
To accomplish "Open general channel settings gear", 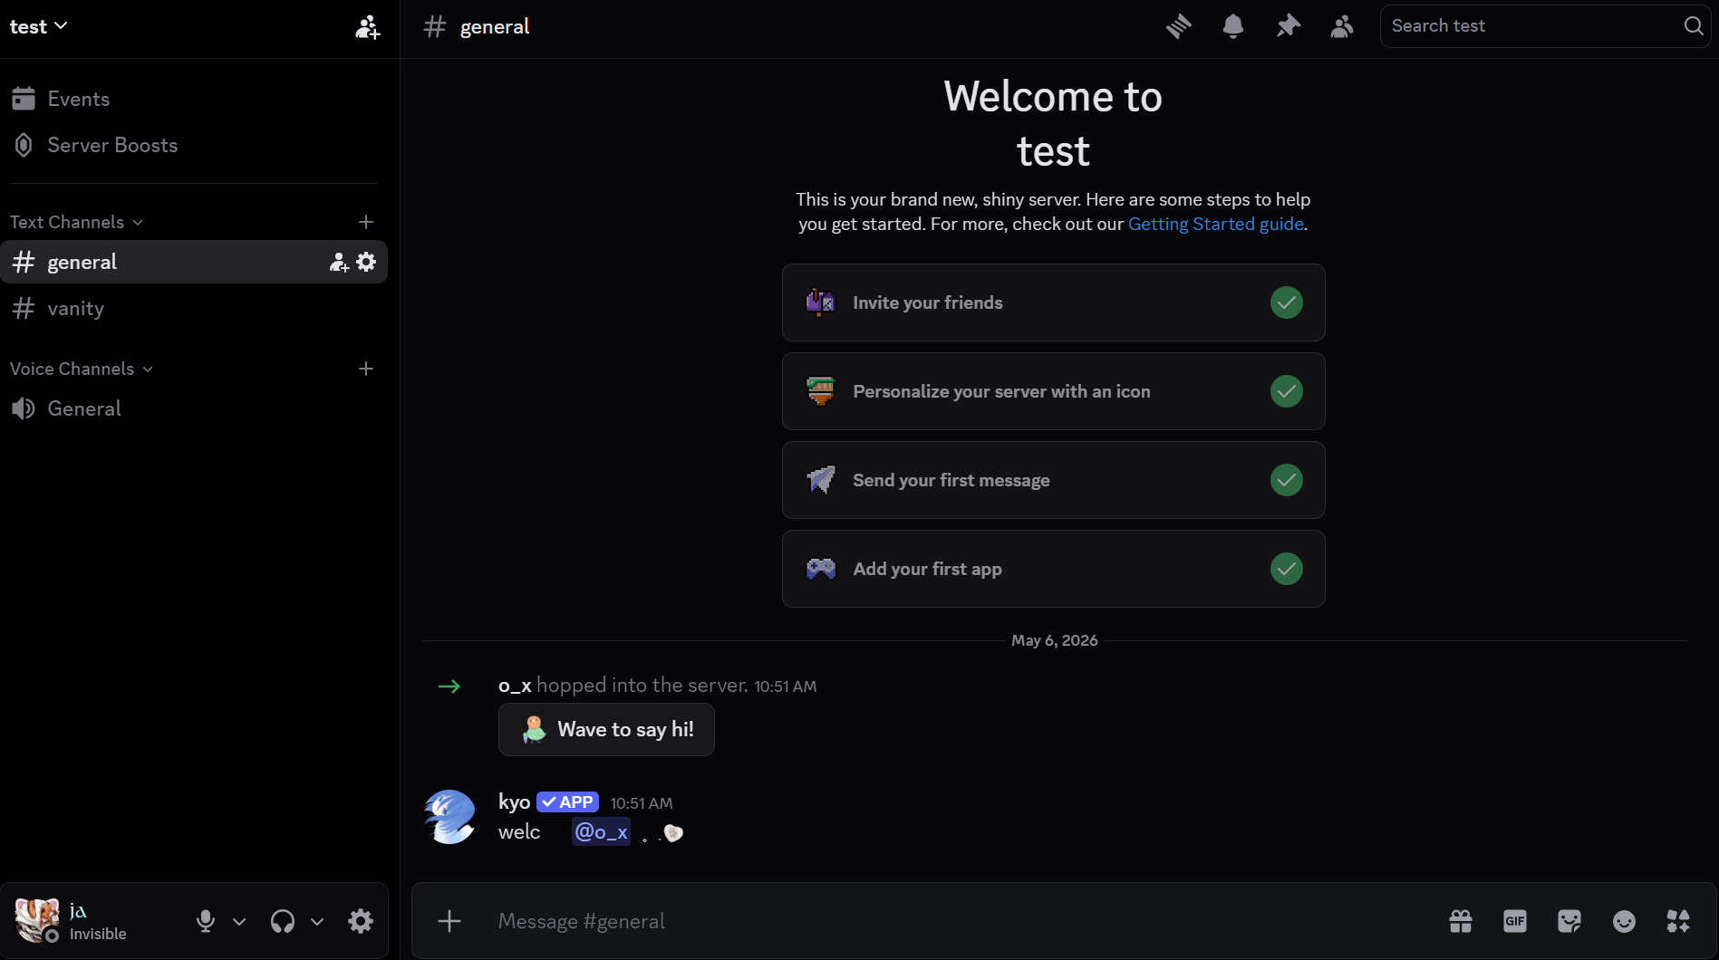I will click(366, 262).
